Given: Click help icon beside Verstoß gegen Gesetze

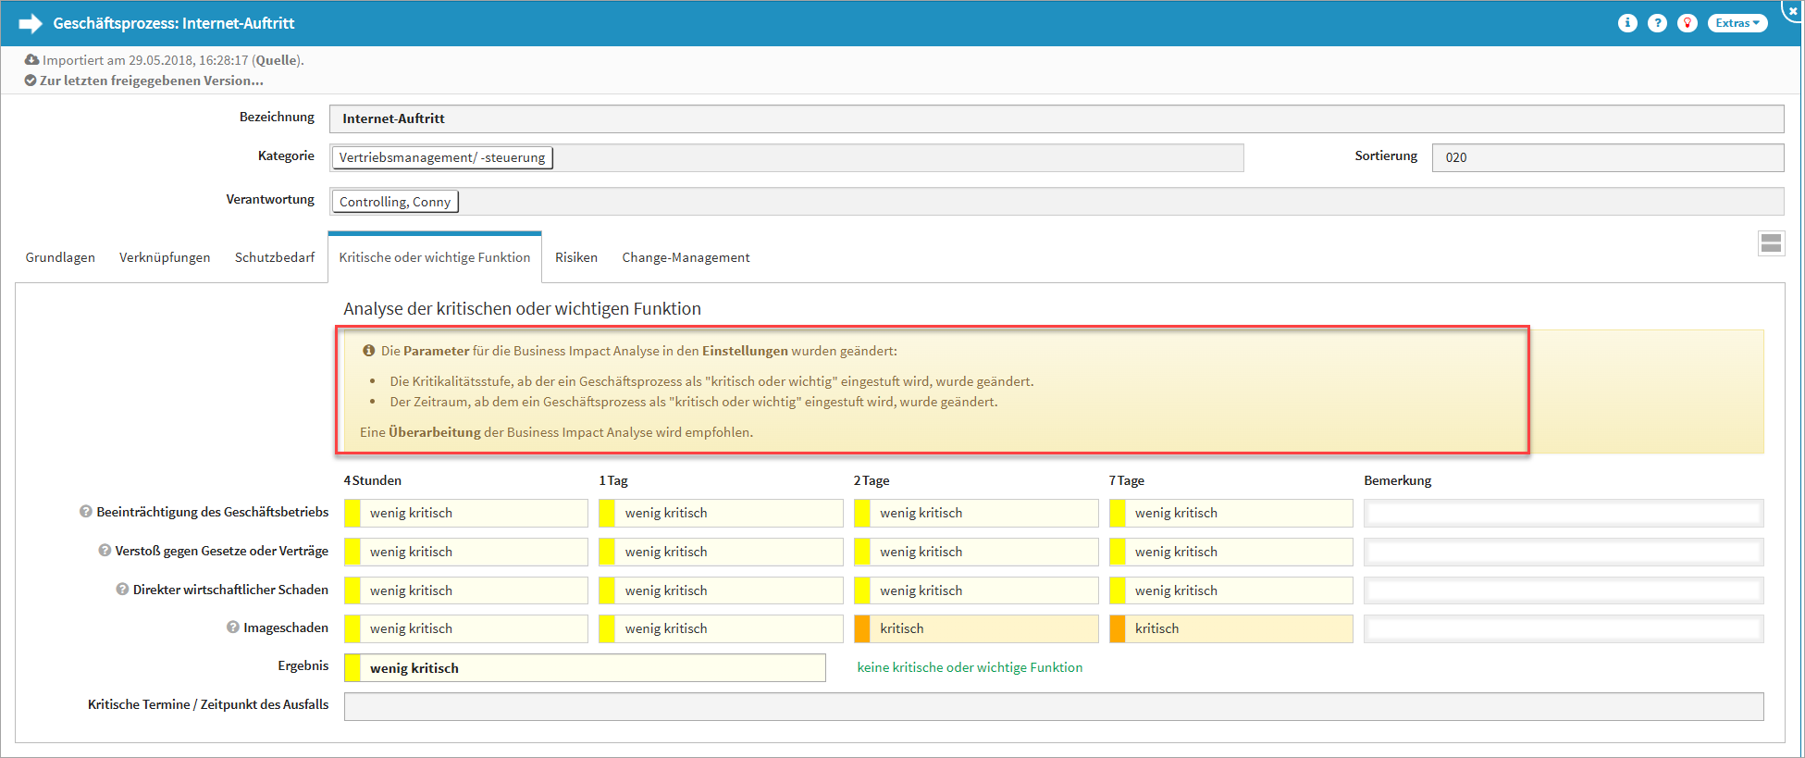Looking at the screenshot, I should point(105,551).
